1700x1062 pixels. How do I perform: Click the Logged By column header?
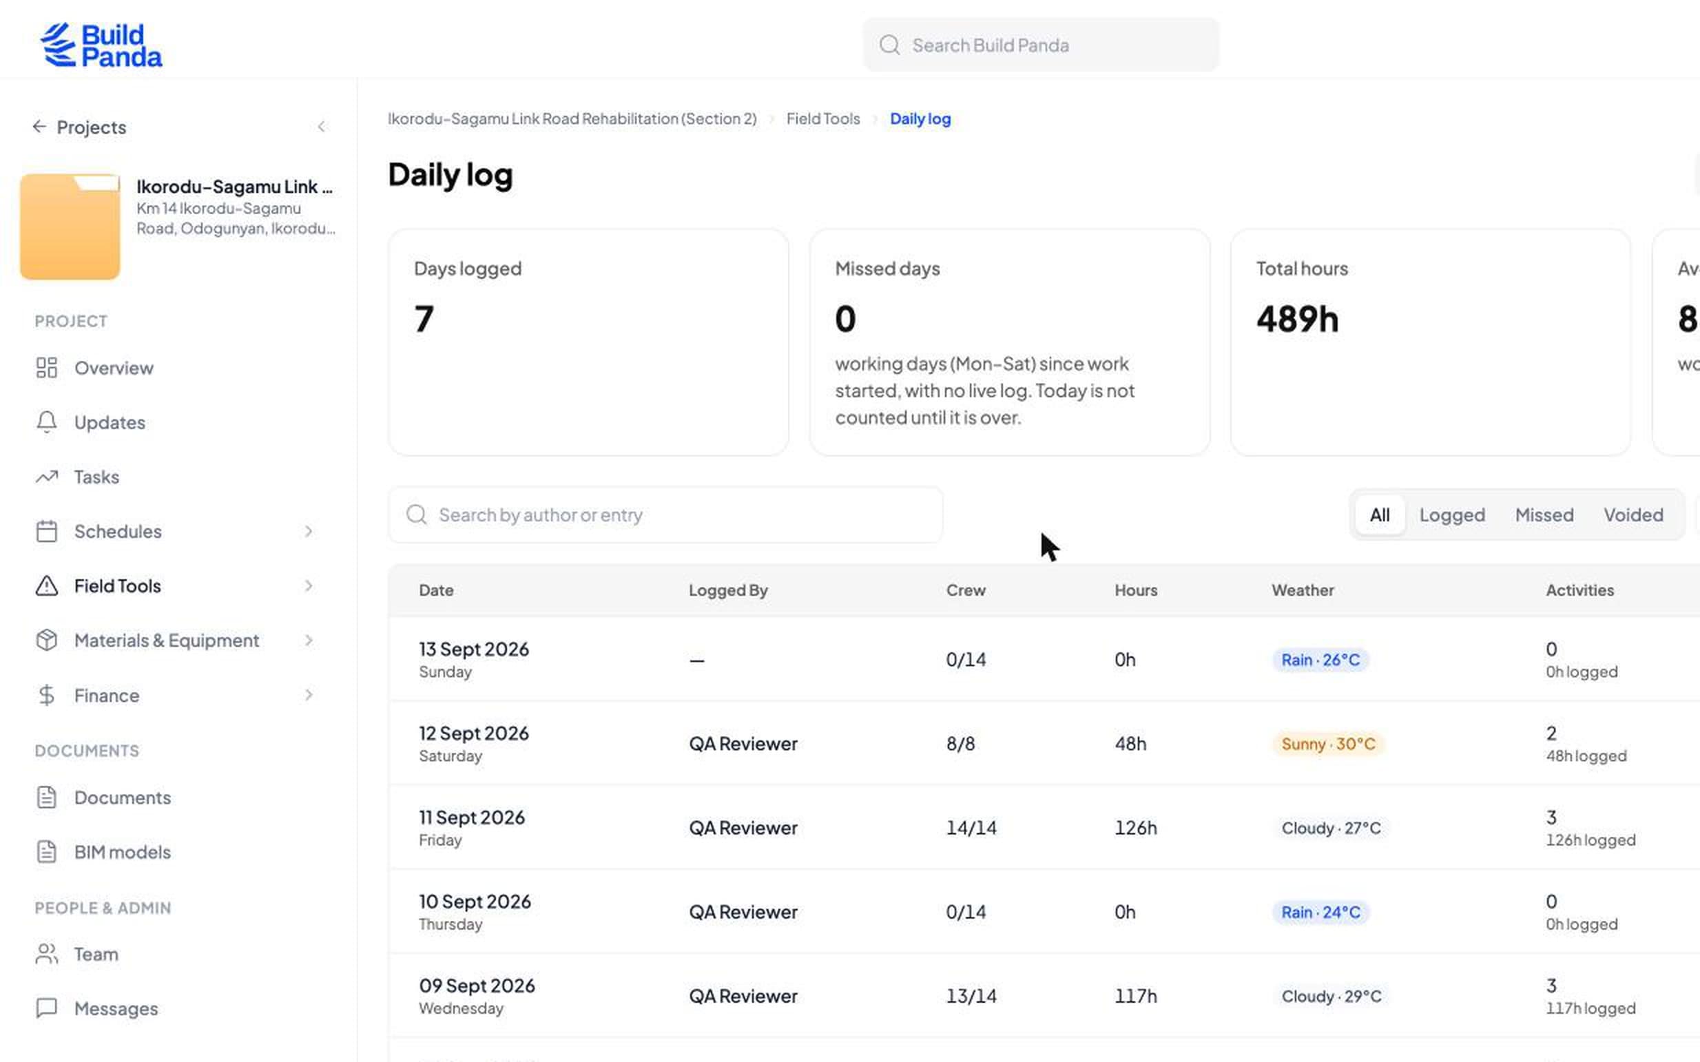pos(728,591)
